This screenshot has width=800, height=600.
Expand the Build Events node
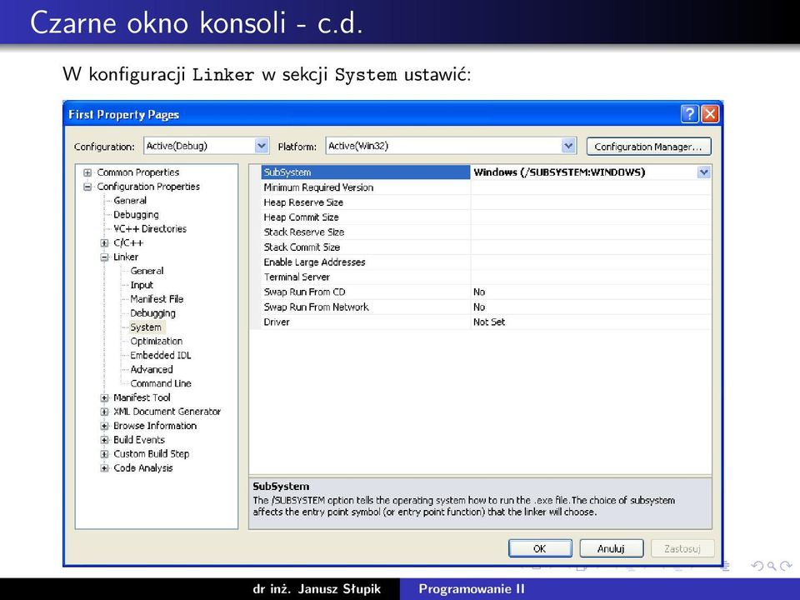click(x=104, y=440)
